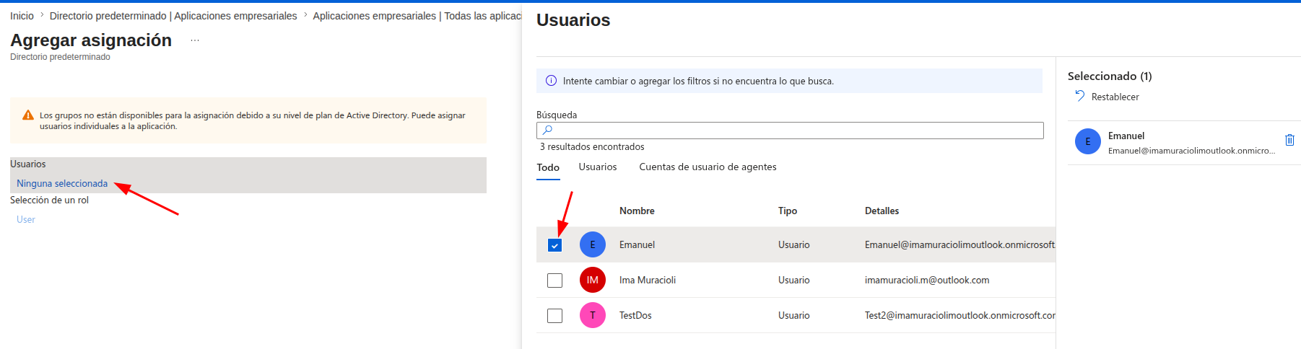Open the ellipsis menu beside Agregar asignación
Screen dimensions: 1301x349
click(x=195, y=40)
